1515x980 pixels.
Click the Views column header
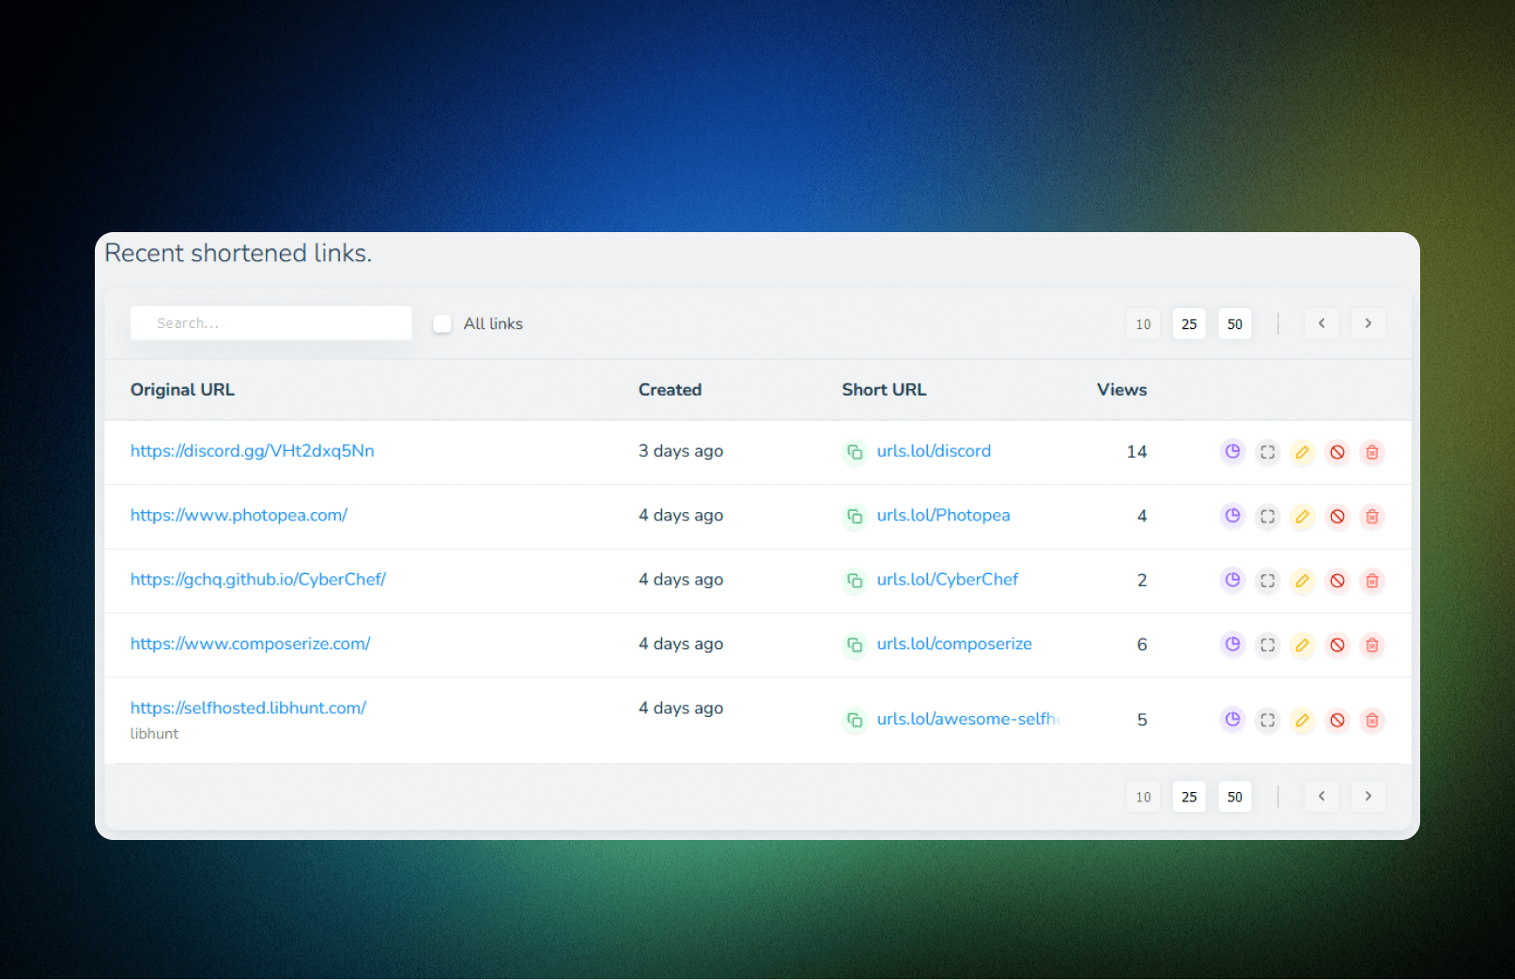coord(1121,390)
